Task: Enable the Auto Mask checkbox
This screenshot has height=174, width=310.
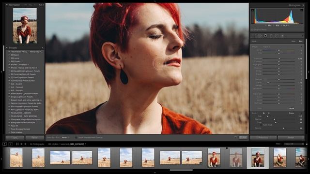Action: [261, 125]
